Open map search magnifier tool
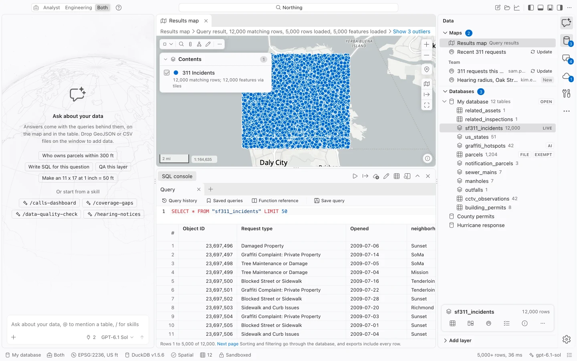This screenshot has width=577, height=361. (x=181, y=44)
